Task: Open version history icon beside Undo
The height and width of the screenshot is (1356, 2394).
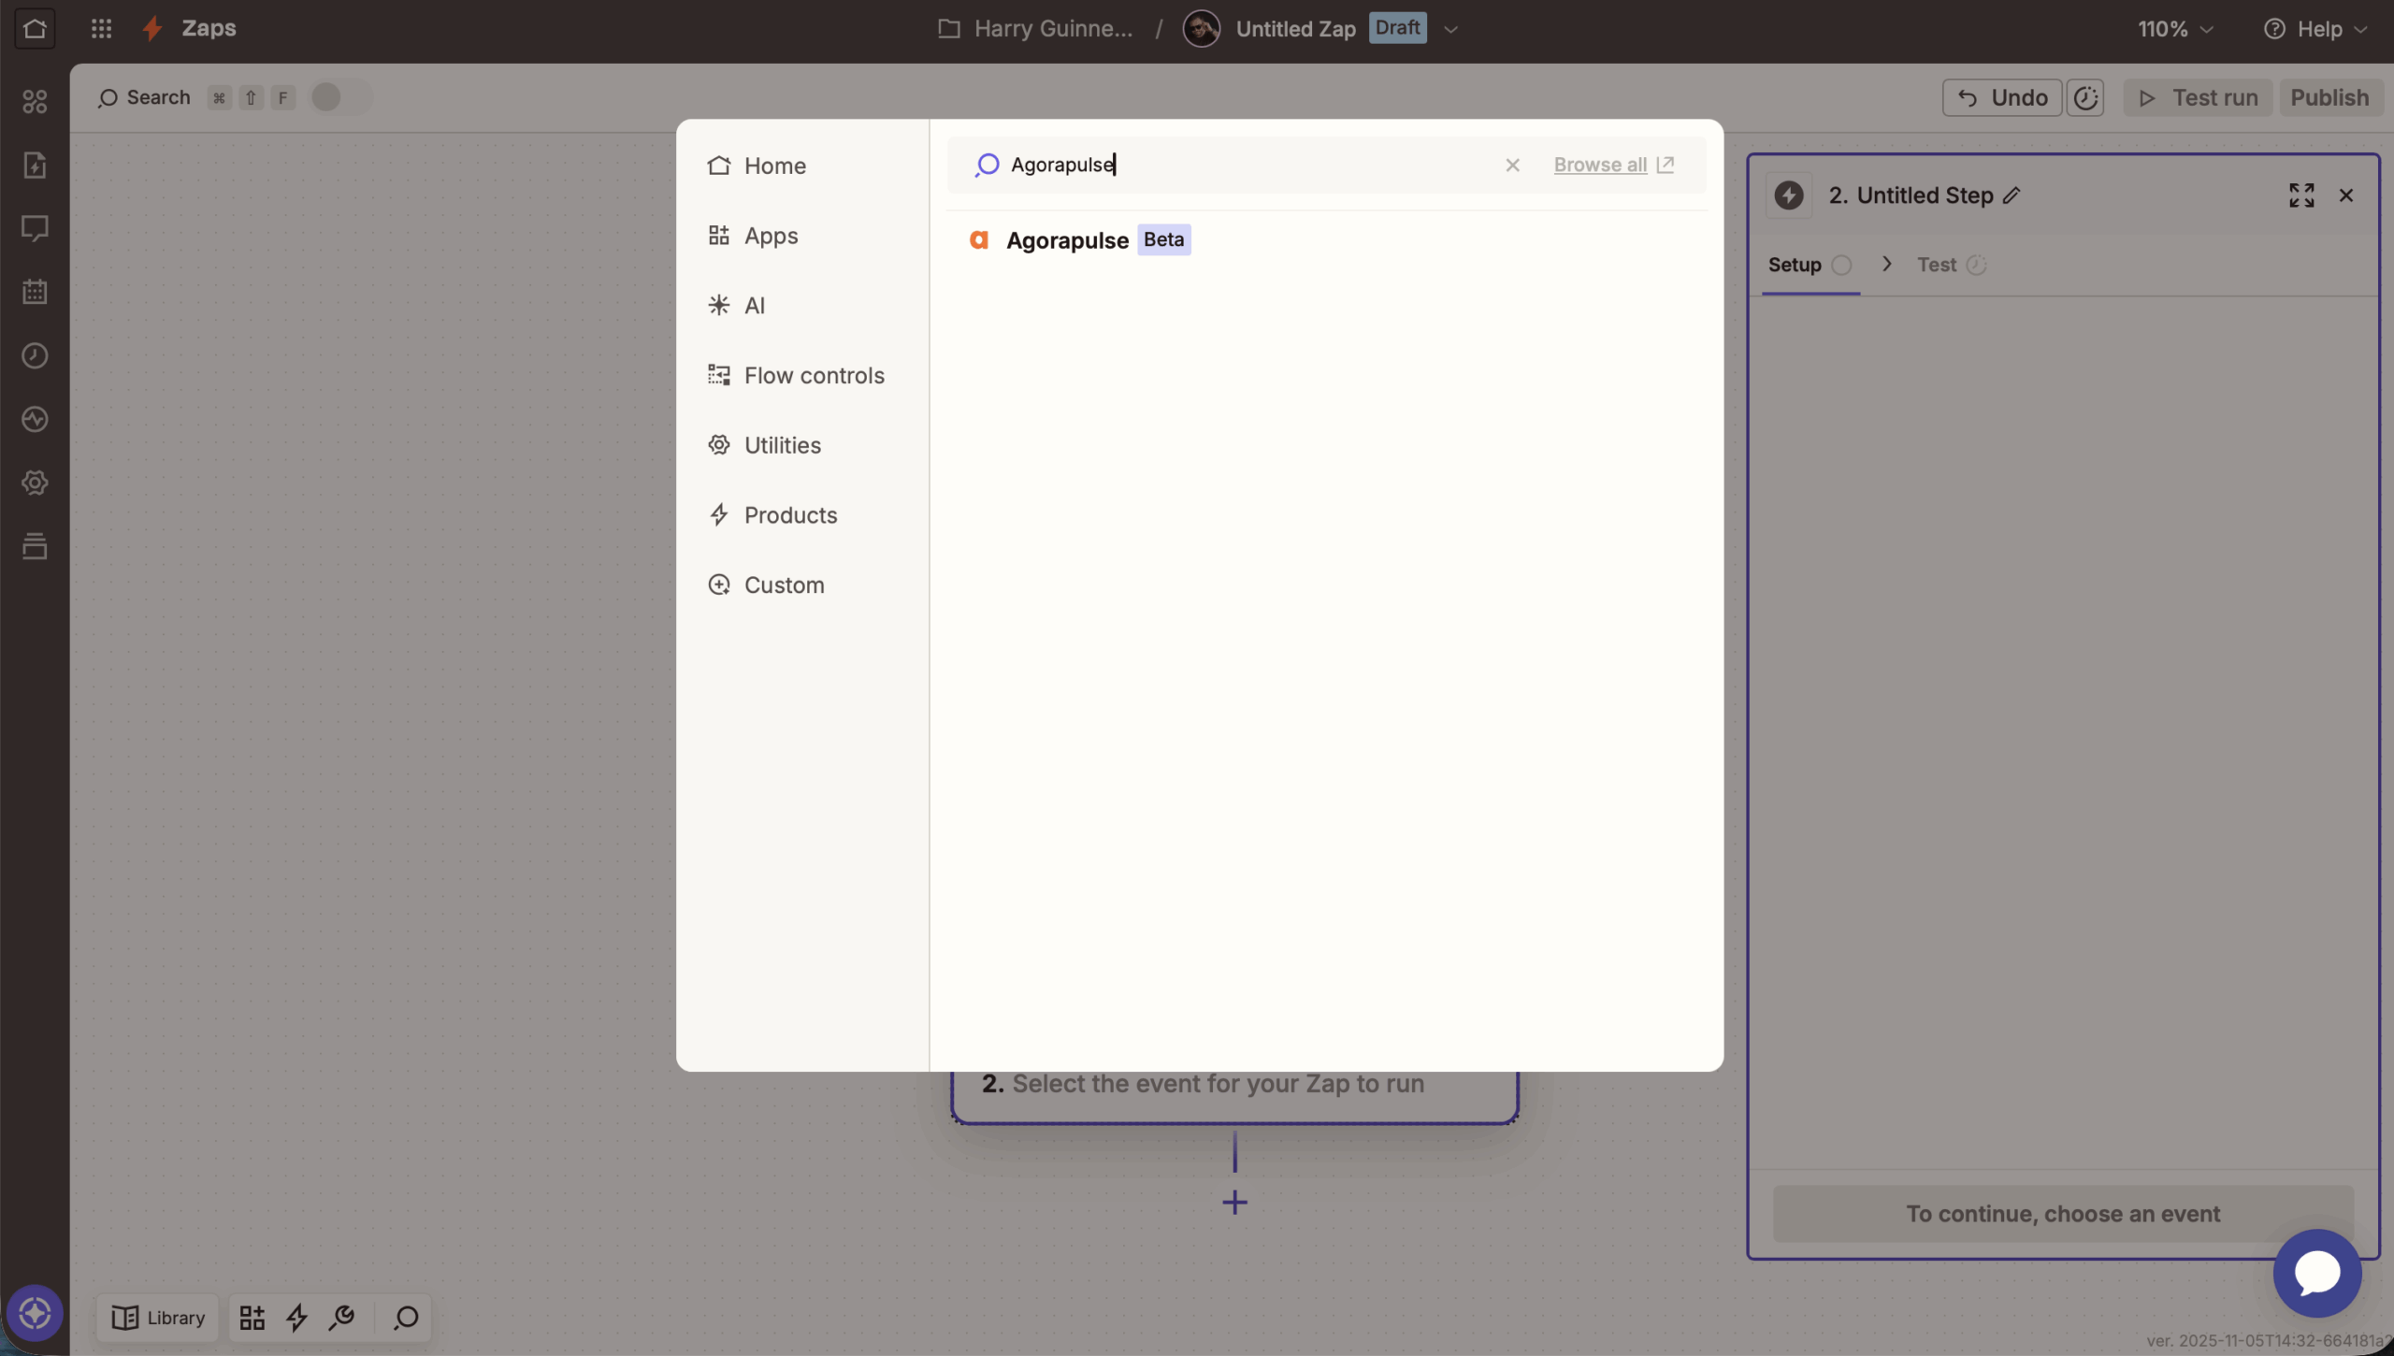Action: (2085, 98)
